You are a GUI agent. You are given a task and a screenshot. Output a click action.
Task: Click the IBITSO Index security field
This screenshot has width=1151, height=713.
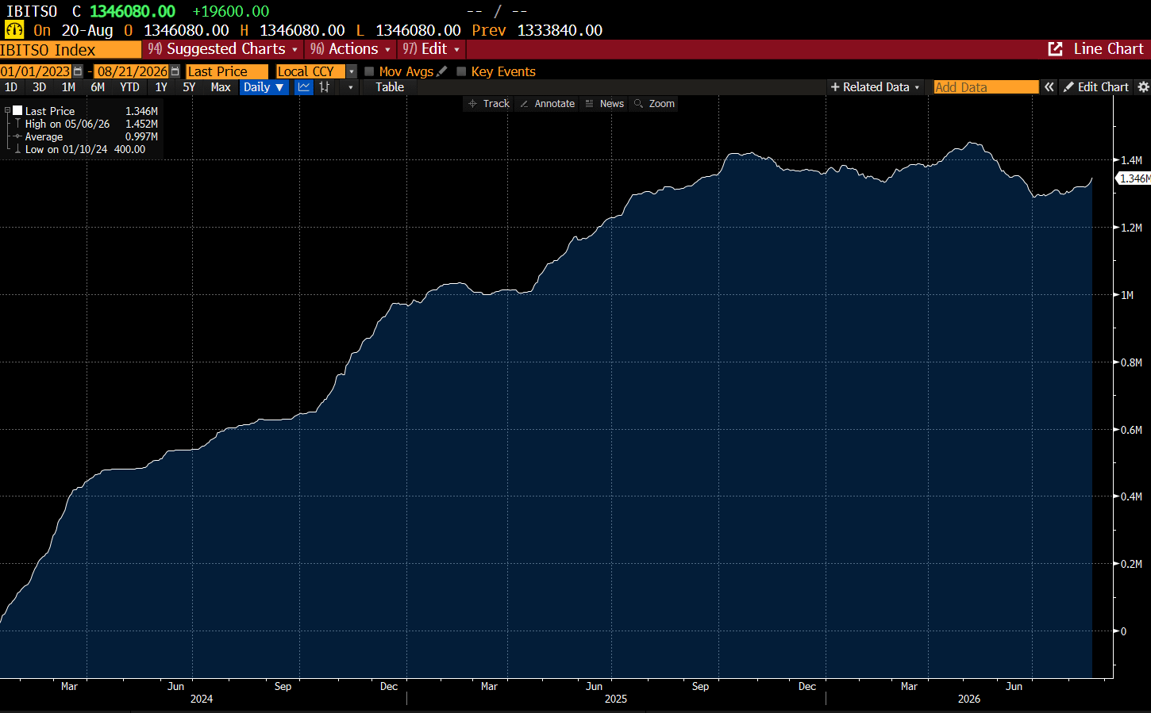coord(71,50)
